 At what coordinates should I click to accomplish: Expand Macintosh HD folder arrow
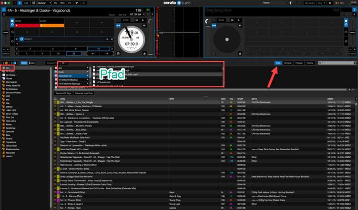(x=87, y=76)
